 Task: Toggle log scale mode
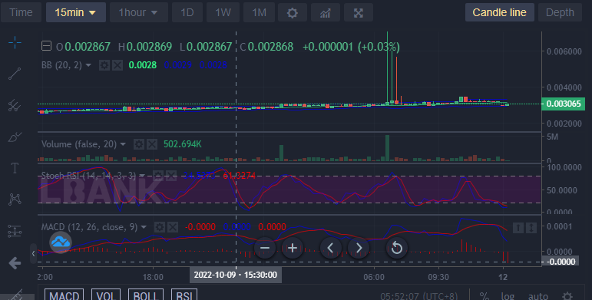[508, 296]
